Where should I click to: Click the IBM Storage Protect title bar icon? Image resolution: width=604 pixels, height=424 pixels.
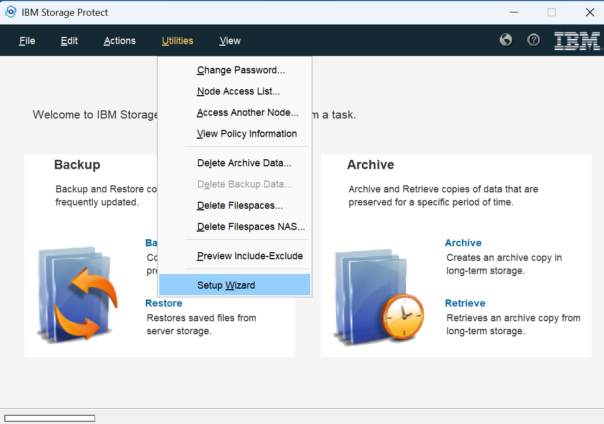(x=11, y=12)
